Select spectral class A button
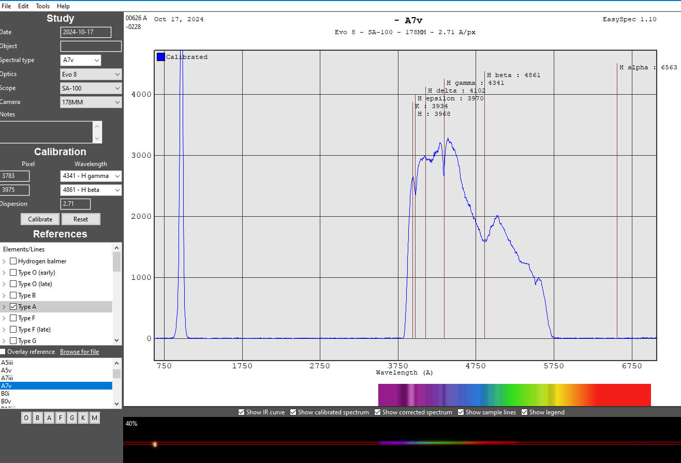The width and height of the screenshot is (681, 463). 49,418
